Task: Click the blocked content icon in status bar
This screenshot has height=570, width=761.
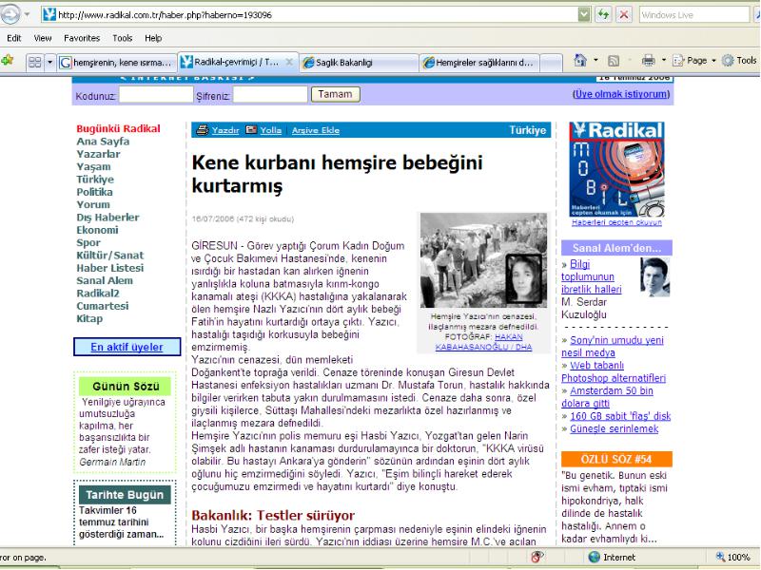Action: [x=537, y=557]
